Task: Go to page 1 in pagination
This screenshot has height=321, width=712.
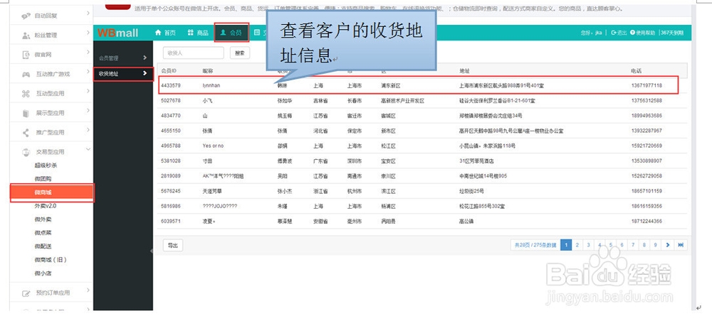Action: (x=566, y=245)
